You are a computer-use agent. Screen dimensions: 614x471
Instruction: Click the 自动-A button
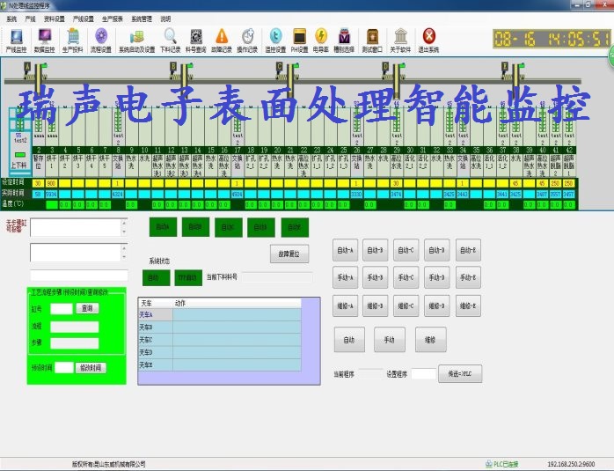tap(346, 250)
